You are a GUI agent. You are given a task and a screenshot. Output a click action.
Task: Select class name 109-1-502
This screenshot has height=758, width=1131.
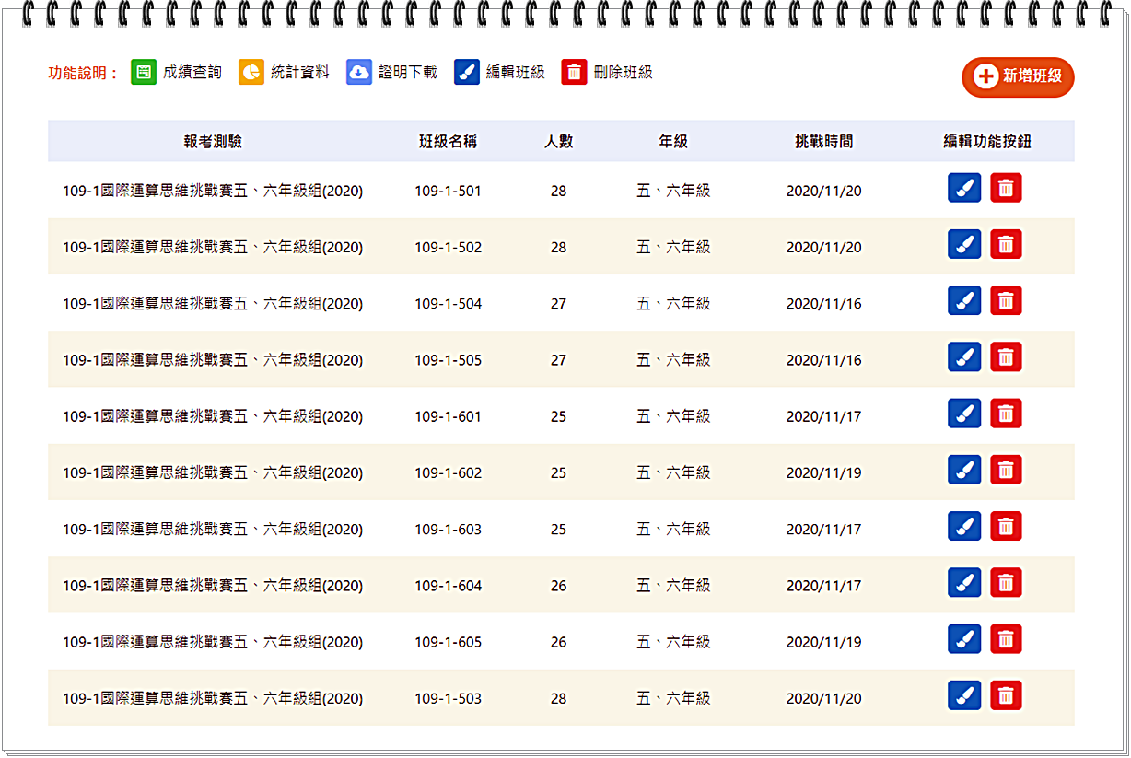[x=448, y=248]
